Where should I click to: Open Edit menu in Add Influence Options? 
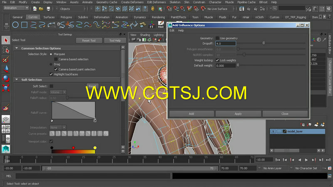[172, 30]
